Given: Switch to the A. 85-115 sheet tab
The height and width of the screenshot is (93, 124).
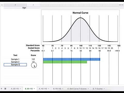Looking at the screenshot, I should (x=15, y=89).
